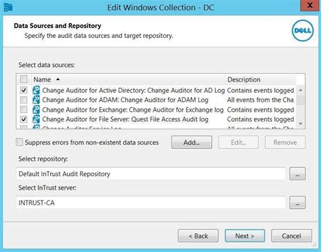The height and width of the screenshot is (252, 321).
Task: Sort by the Name column header
Action: [x=129, y=79]
